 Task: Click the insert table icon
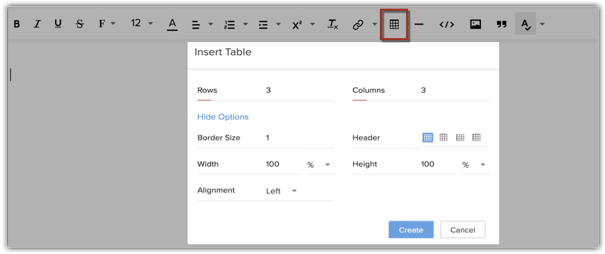394,24
